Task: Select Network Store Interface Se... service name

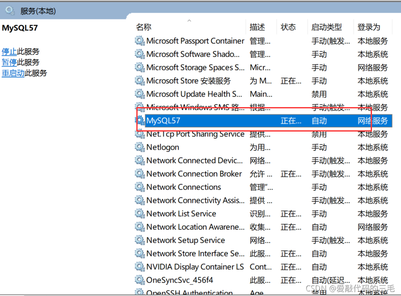Action: 195,253
